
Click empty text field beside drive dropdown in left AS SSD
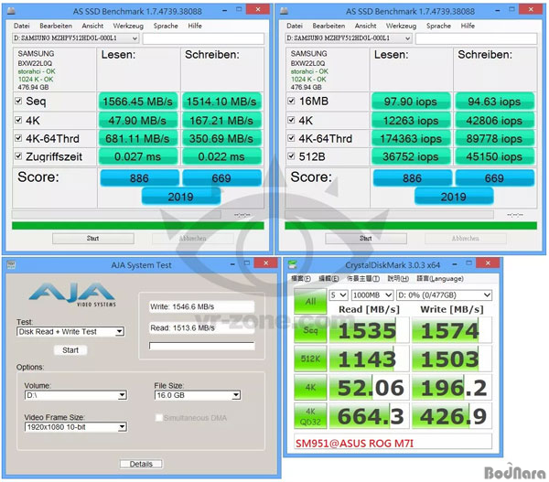pos(203,38)
